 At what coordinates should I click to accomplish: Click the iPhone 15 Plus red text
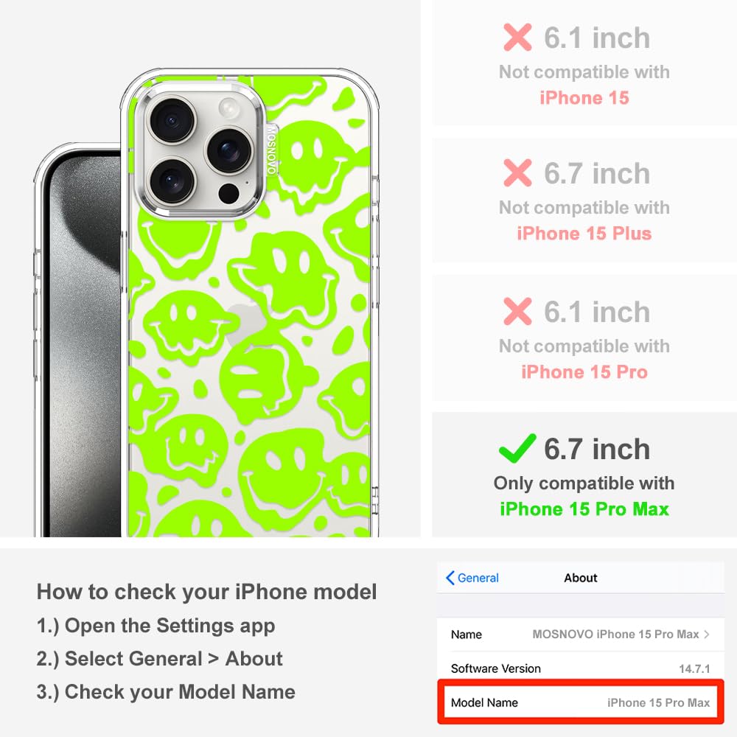point(584,233)
